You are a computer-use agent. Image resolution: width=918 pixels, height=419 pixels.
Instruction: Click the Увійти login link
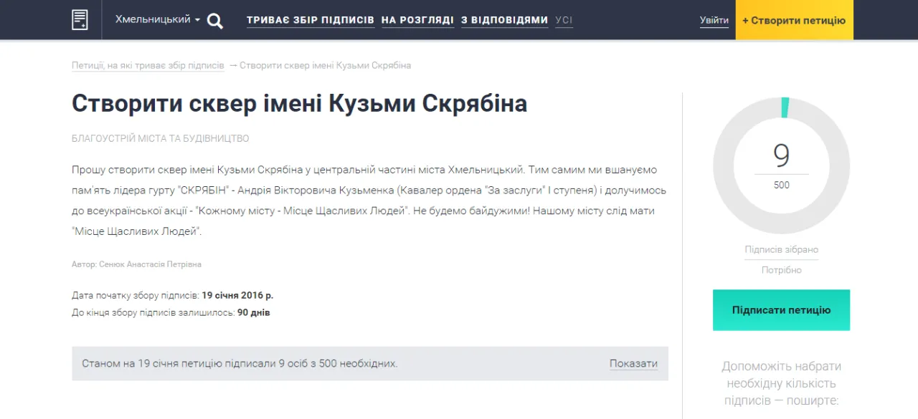point(714,20)
